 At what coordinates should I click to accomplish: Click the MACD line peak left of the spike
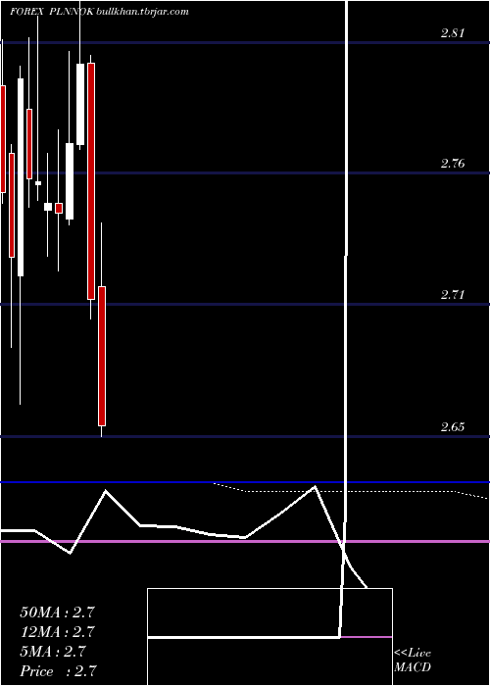coord(315,486)
